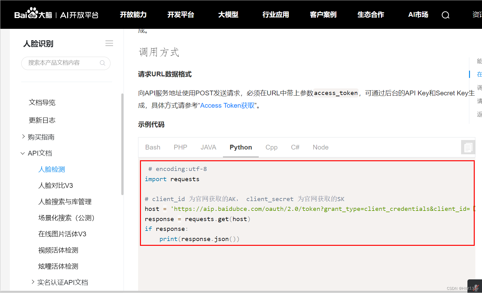
Task: Select the JAVA code sample tab
Action: [208, 147]
